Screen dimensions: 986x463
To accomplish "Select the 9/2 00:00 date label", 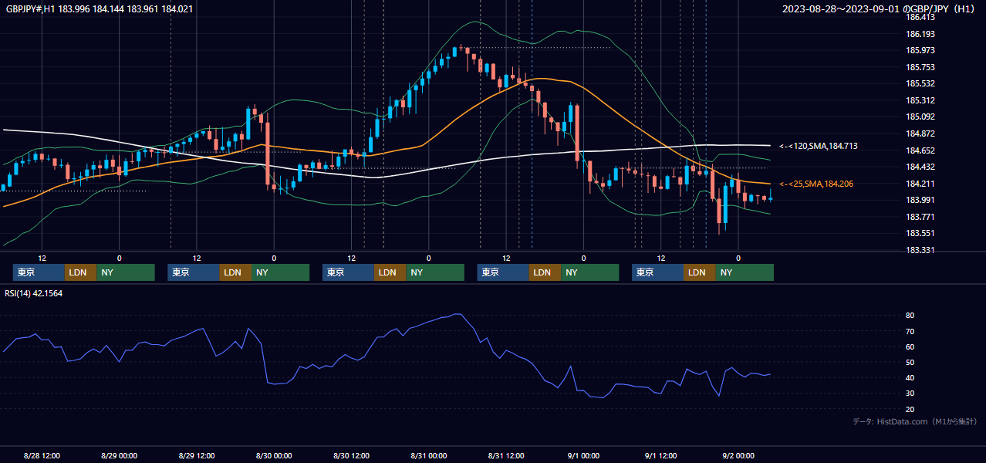I will [738, 455].
